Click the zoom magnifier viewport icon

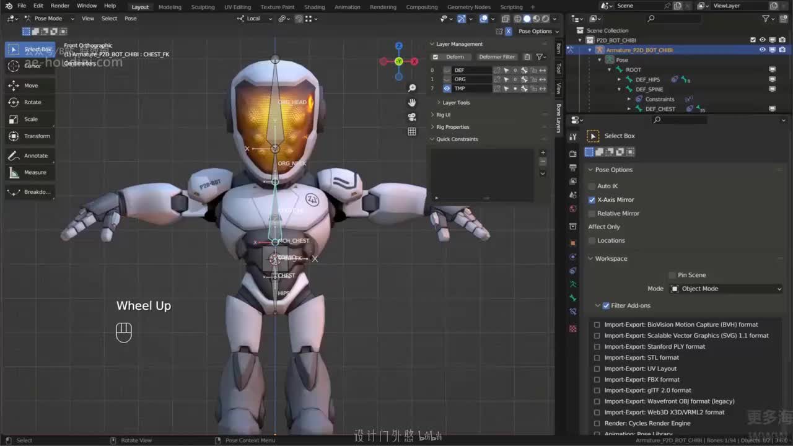coord(412,88)
